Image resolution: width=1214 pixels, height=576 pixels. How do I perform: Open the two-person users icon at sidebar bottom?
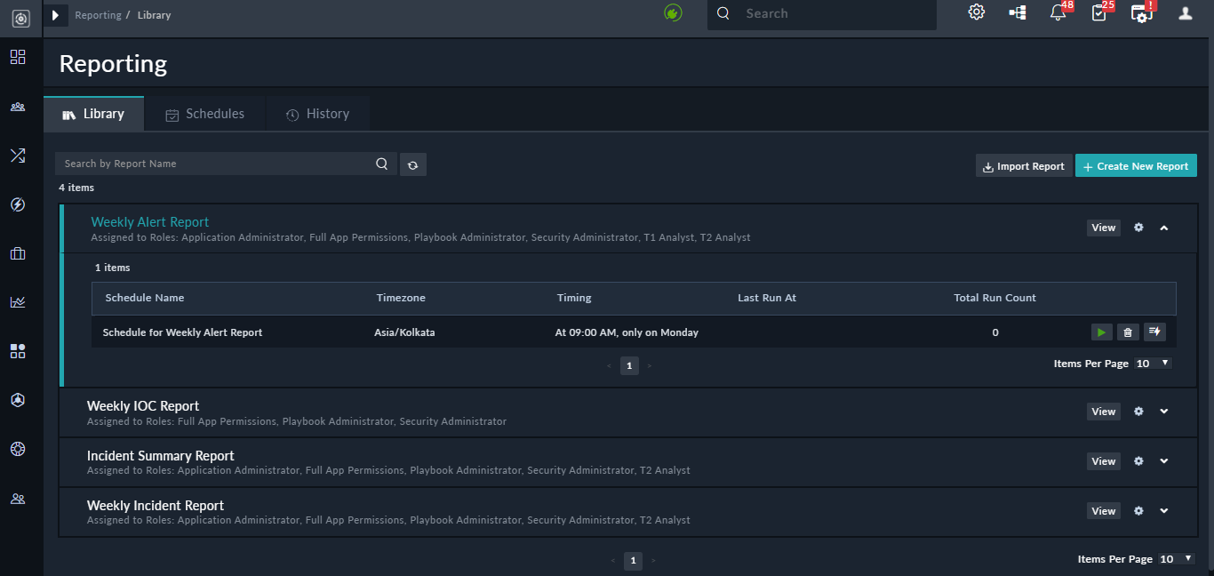18,499
